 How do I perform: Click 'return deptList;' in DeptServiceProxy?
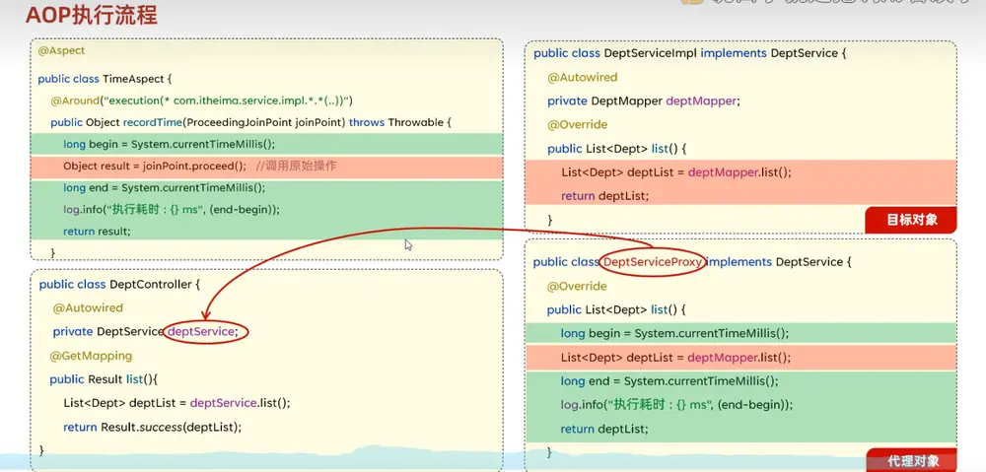[603, 429]
